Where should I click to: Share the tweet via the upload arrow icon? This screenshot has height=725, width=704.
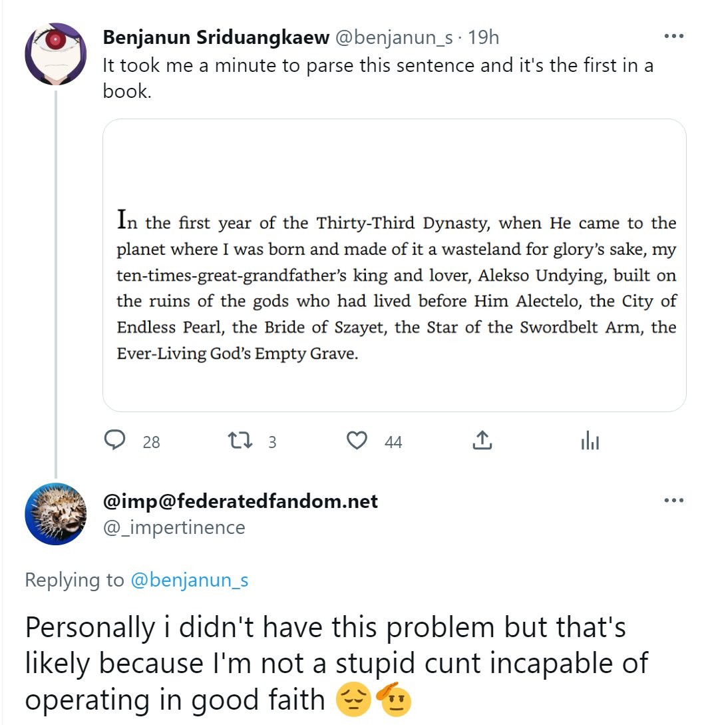pyautogui.click(x=482, y=441)
